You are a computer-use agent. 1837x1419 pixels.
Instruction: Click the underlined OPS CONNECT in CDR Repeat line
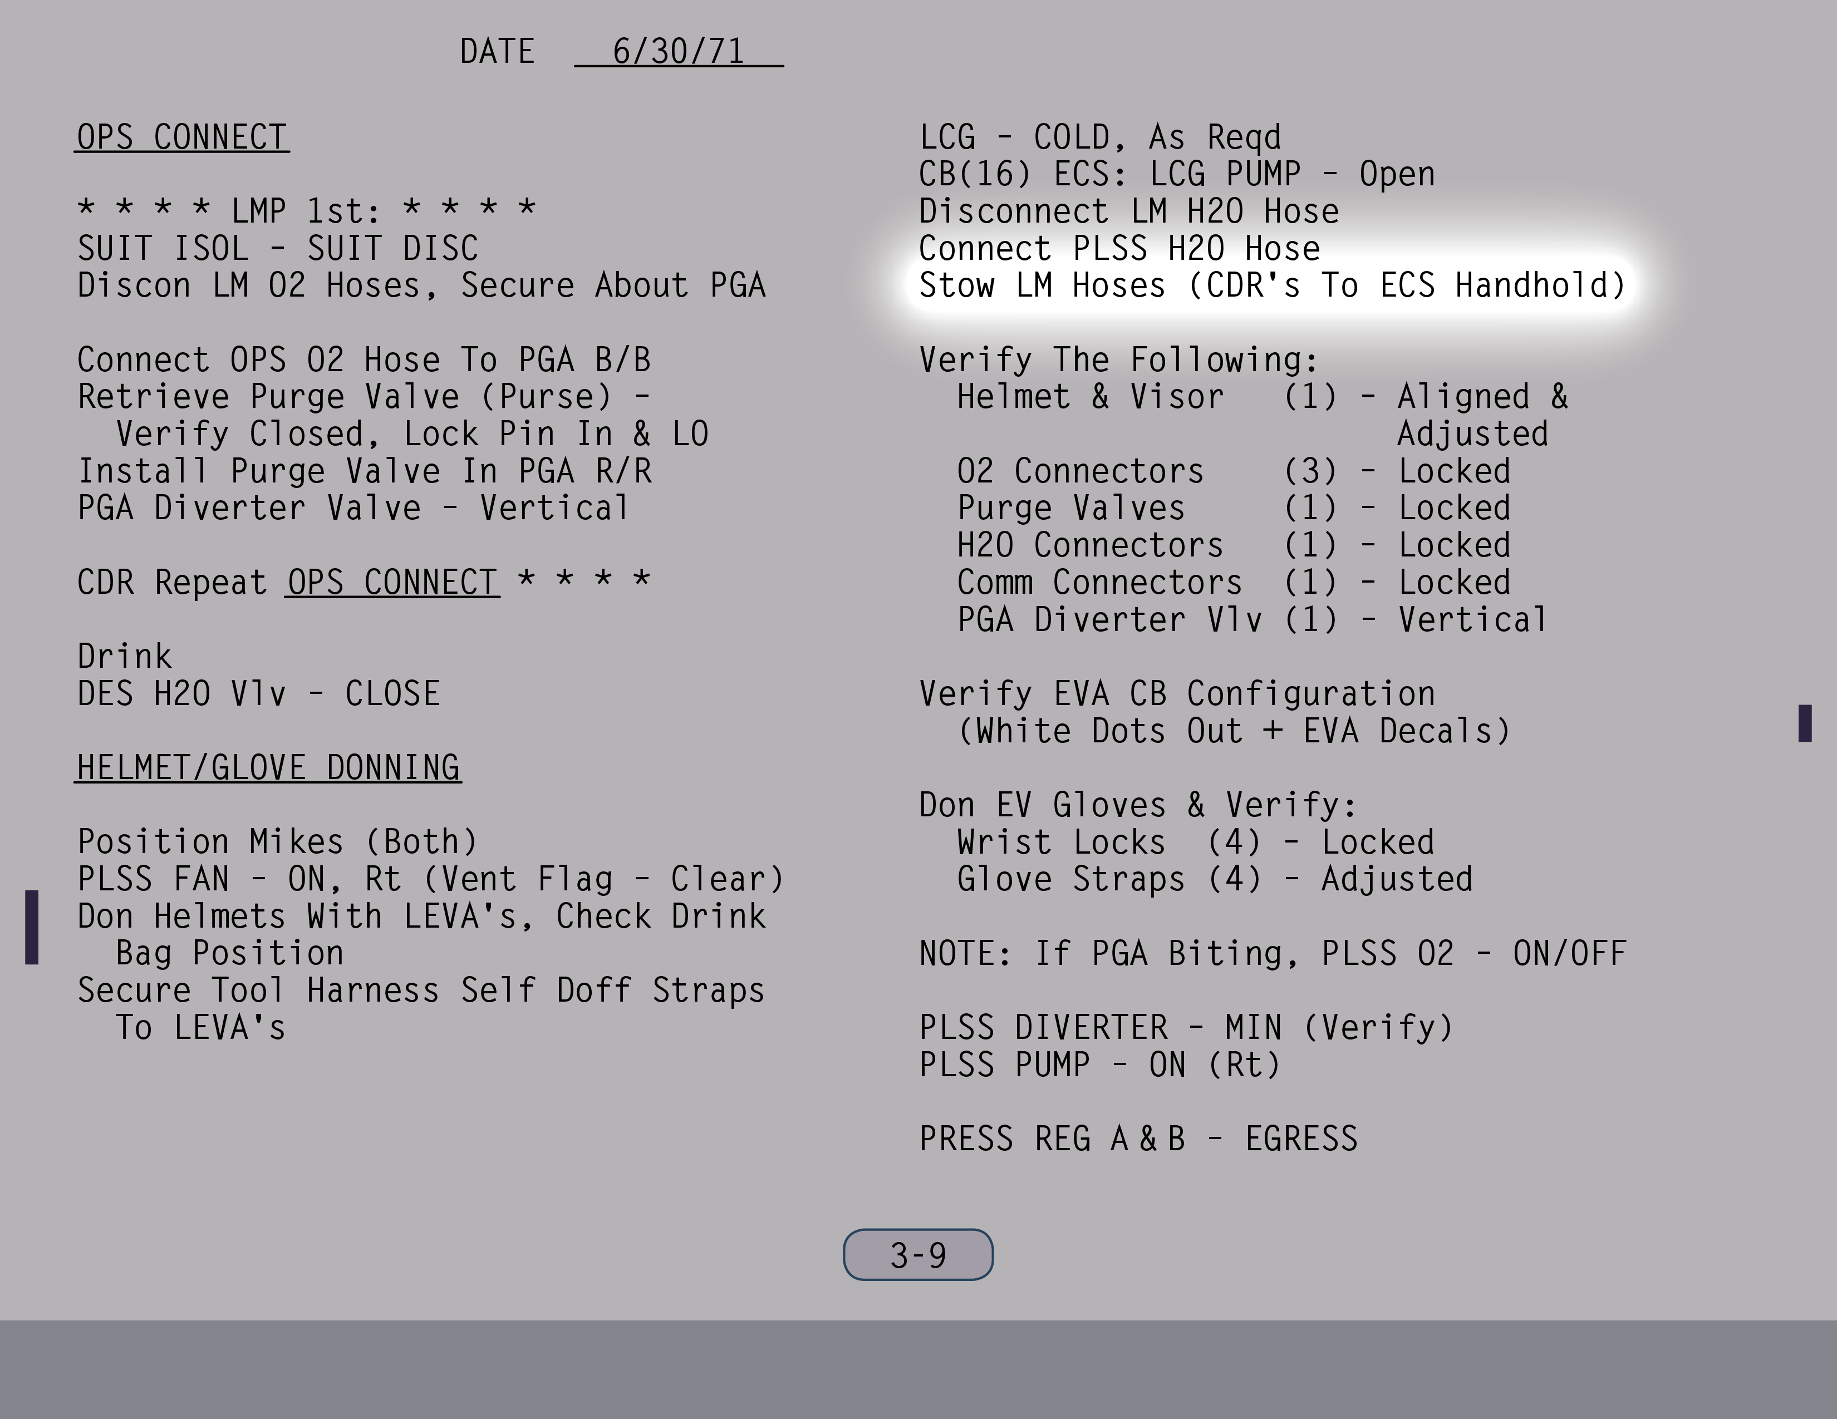tap(392, 583)
